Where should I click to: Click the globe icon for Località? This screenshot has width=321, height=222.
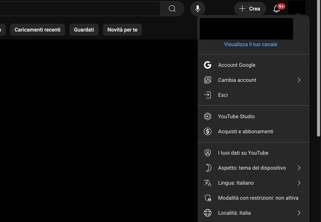tap(207, 213)
